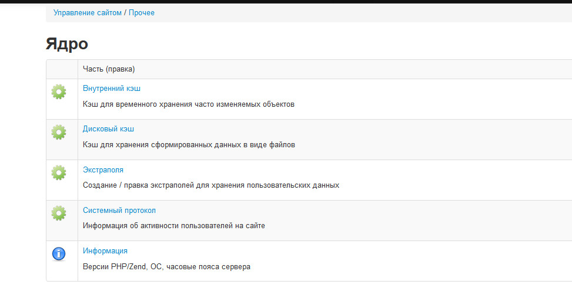Click the description about активность пользователей
The height and width of the screenshot is (288, 572).
click(x=174, y=226)
